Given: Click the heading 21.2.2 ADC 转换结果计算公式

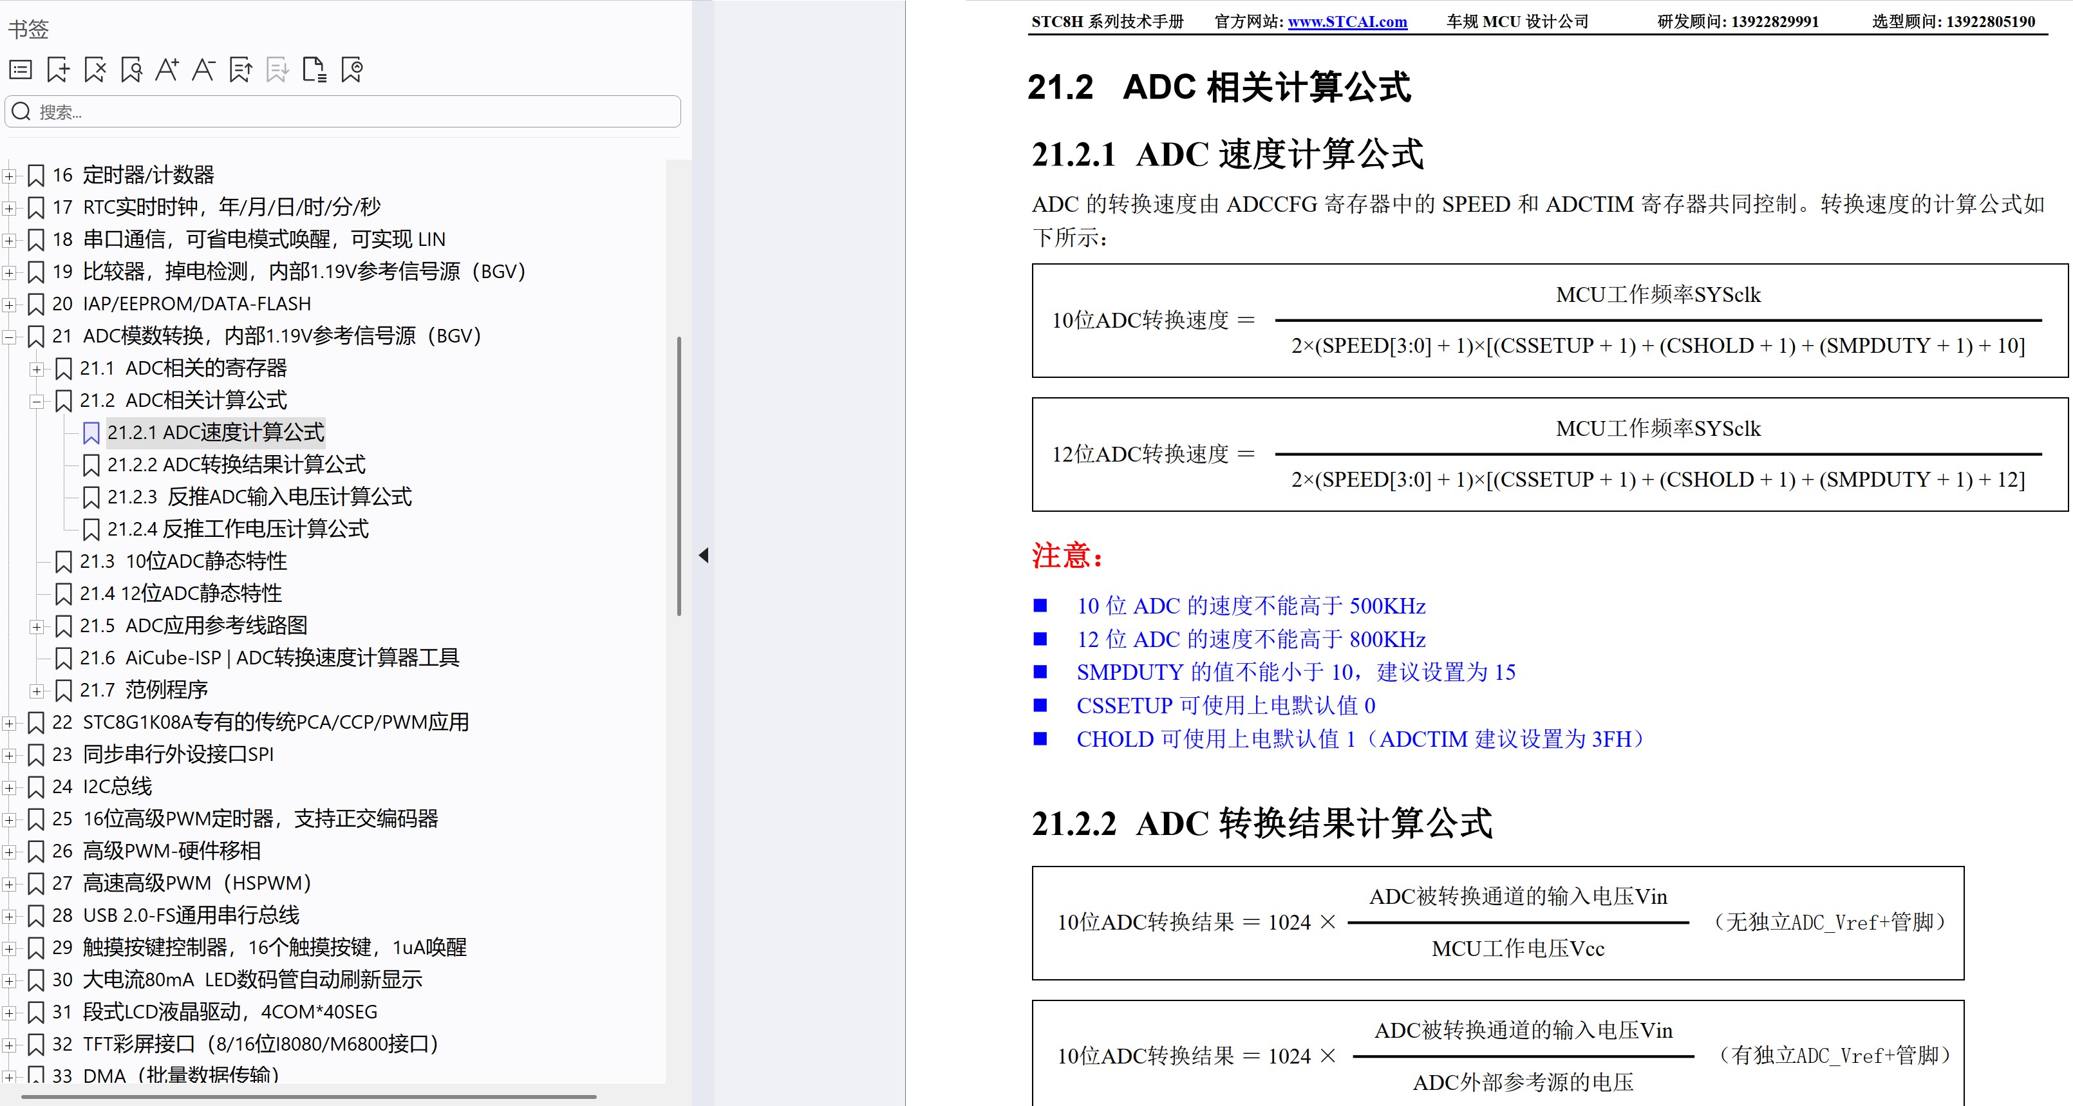Looking at the screenshot, I should (1262, 823).
